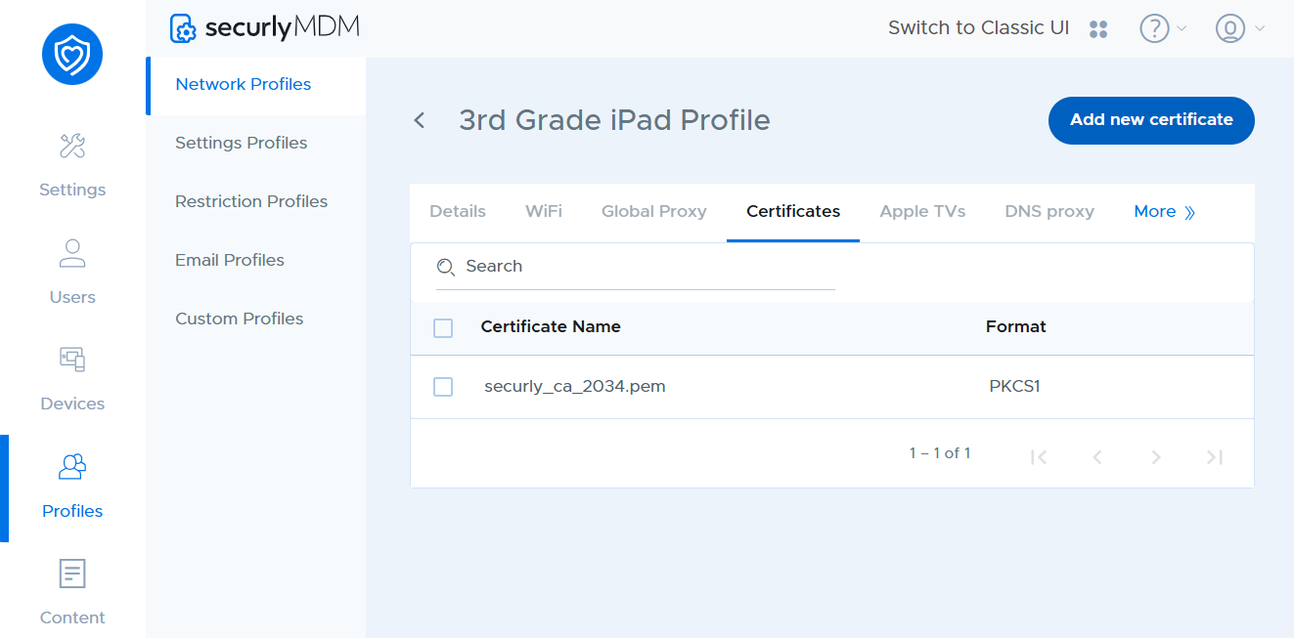This screenshot has height=638, width=1294.
Task: Jump to last page of certificates
Action: tap(1215, 457)
